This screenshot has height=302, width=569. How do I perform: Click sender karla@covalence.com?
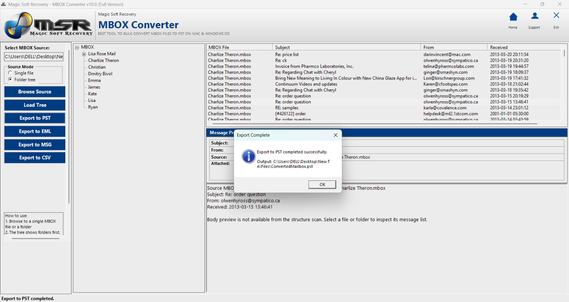pos(445,108)
